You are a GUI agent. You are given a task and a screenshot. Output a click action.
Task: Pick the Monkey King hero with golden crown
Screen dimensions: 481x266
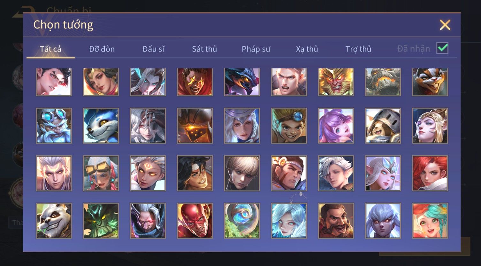coord(336,82)
